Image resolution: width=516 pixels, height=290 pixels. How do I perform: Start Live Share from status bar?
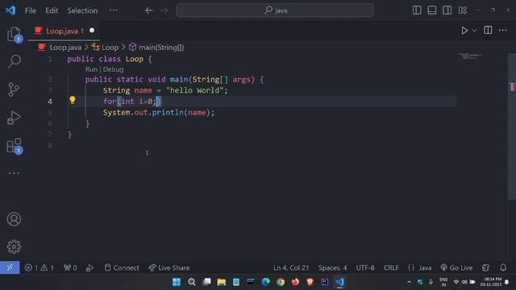tap(169, 267)
